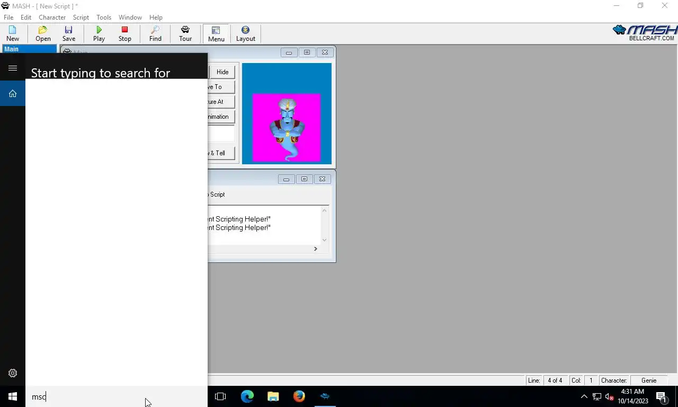The image size is (678, 407).
Task: Click the first script line text
Action: [239, 219]
